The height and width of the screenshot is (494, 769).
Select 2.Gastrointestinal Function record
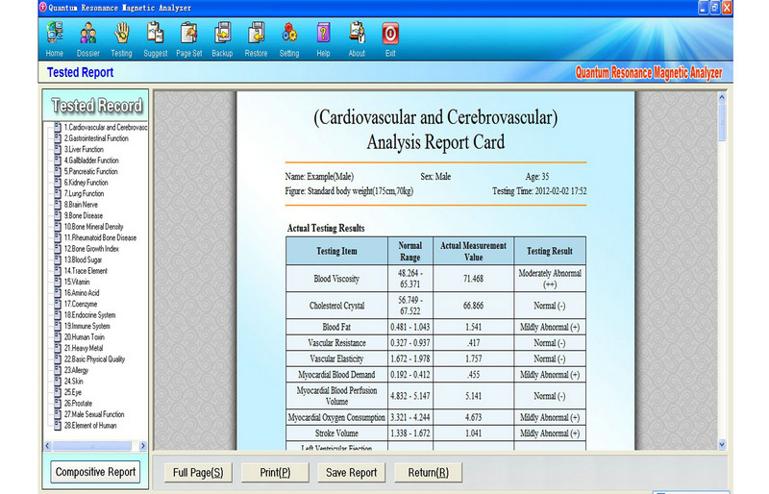pyautogui.click(x=96, y=138)
